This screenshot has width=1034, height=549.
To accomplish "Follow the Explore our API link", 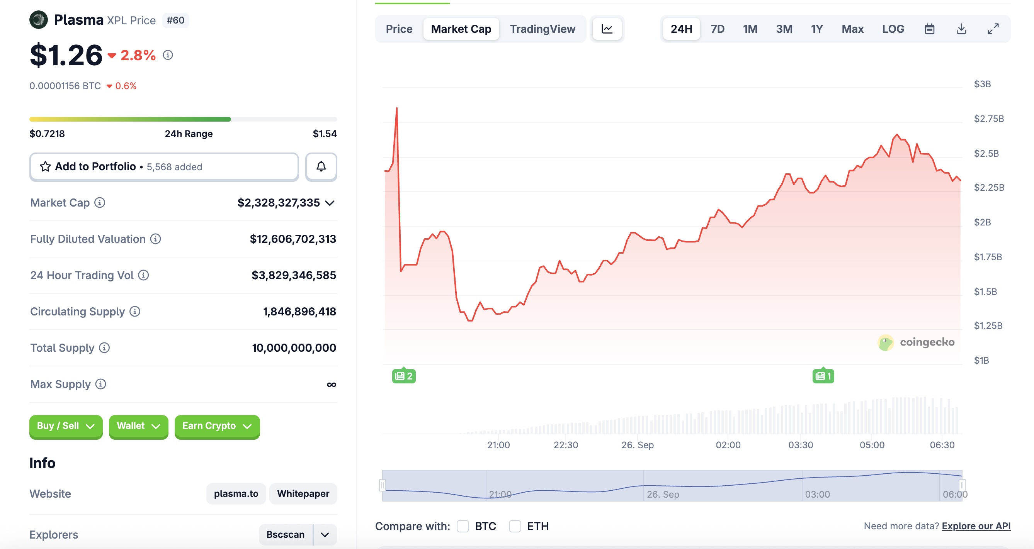I will (976, 526).
